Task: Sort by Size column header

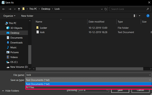Action: pyautogui.click(x=144, y=22)
